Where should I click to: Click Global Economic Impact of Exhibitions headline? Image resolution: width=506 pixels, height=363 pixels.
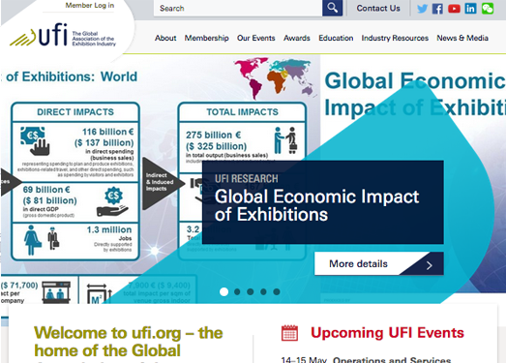[317, 205]
